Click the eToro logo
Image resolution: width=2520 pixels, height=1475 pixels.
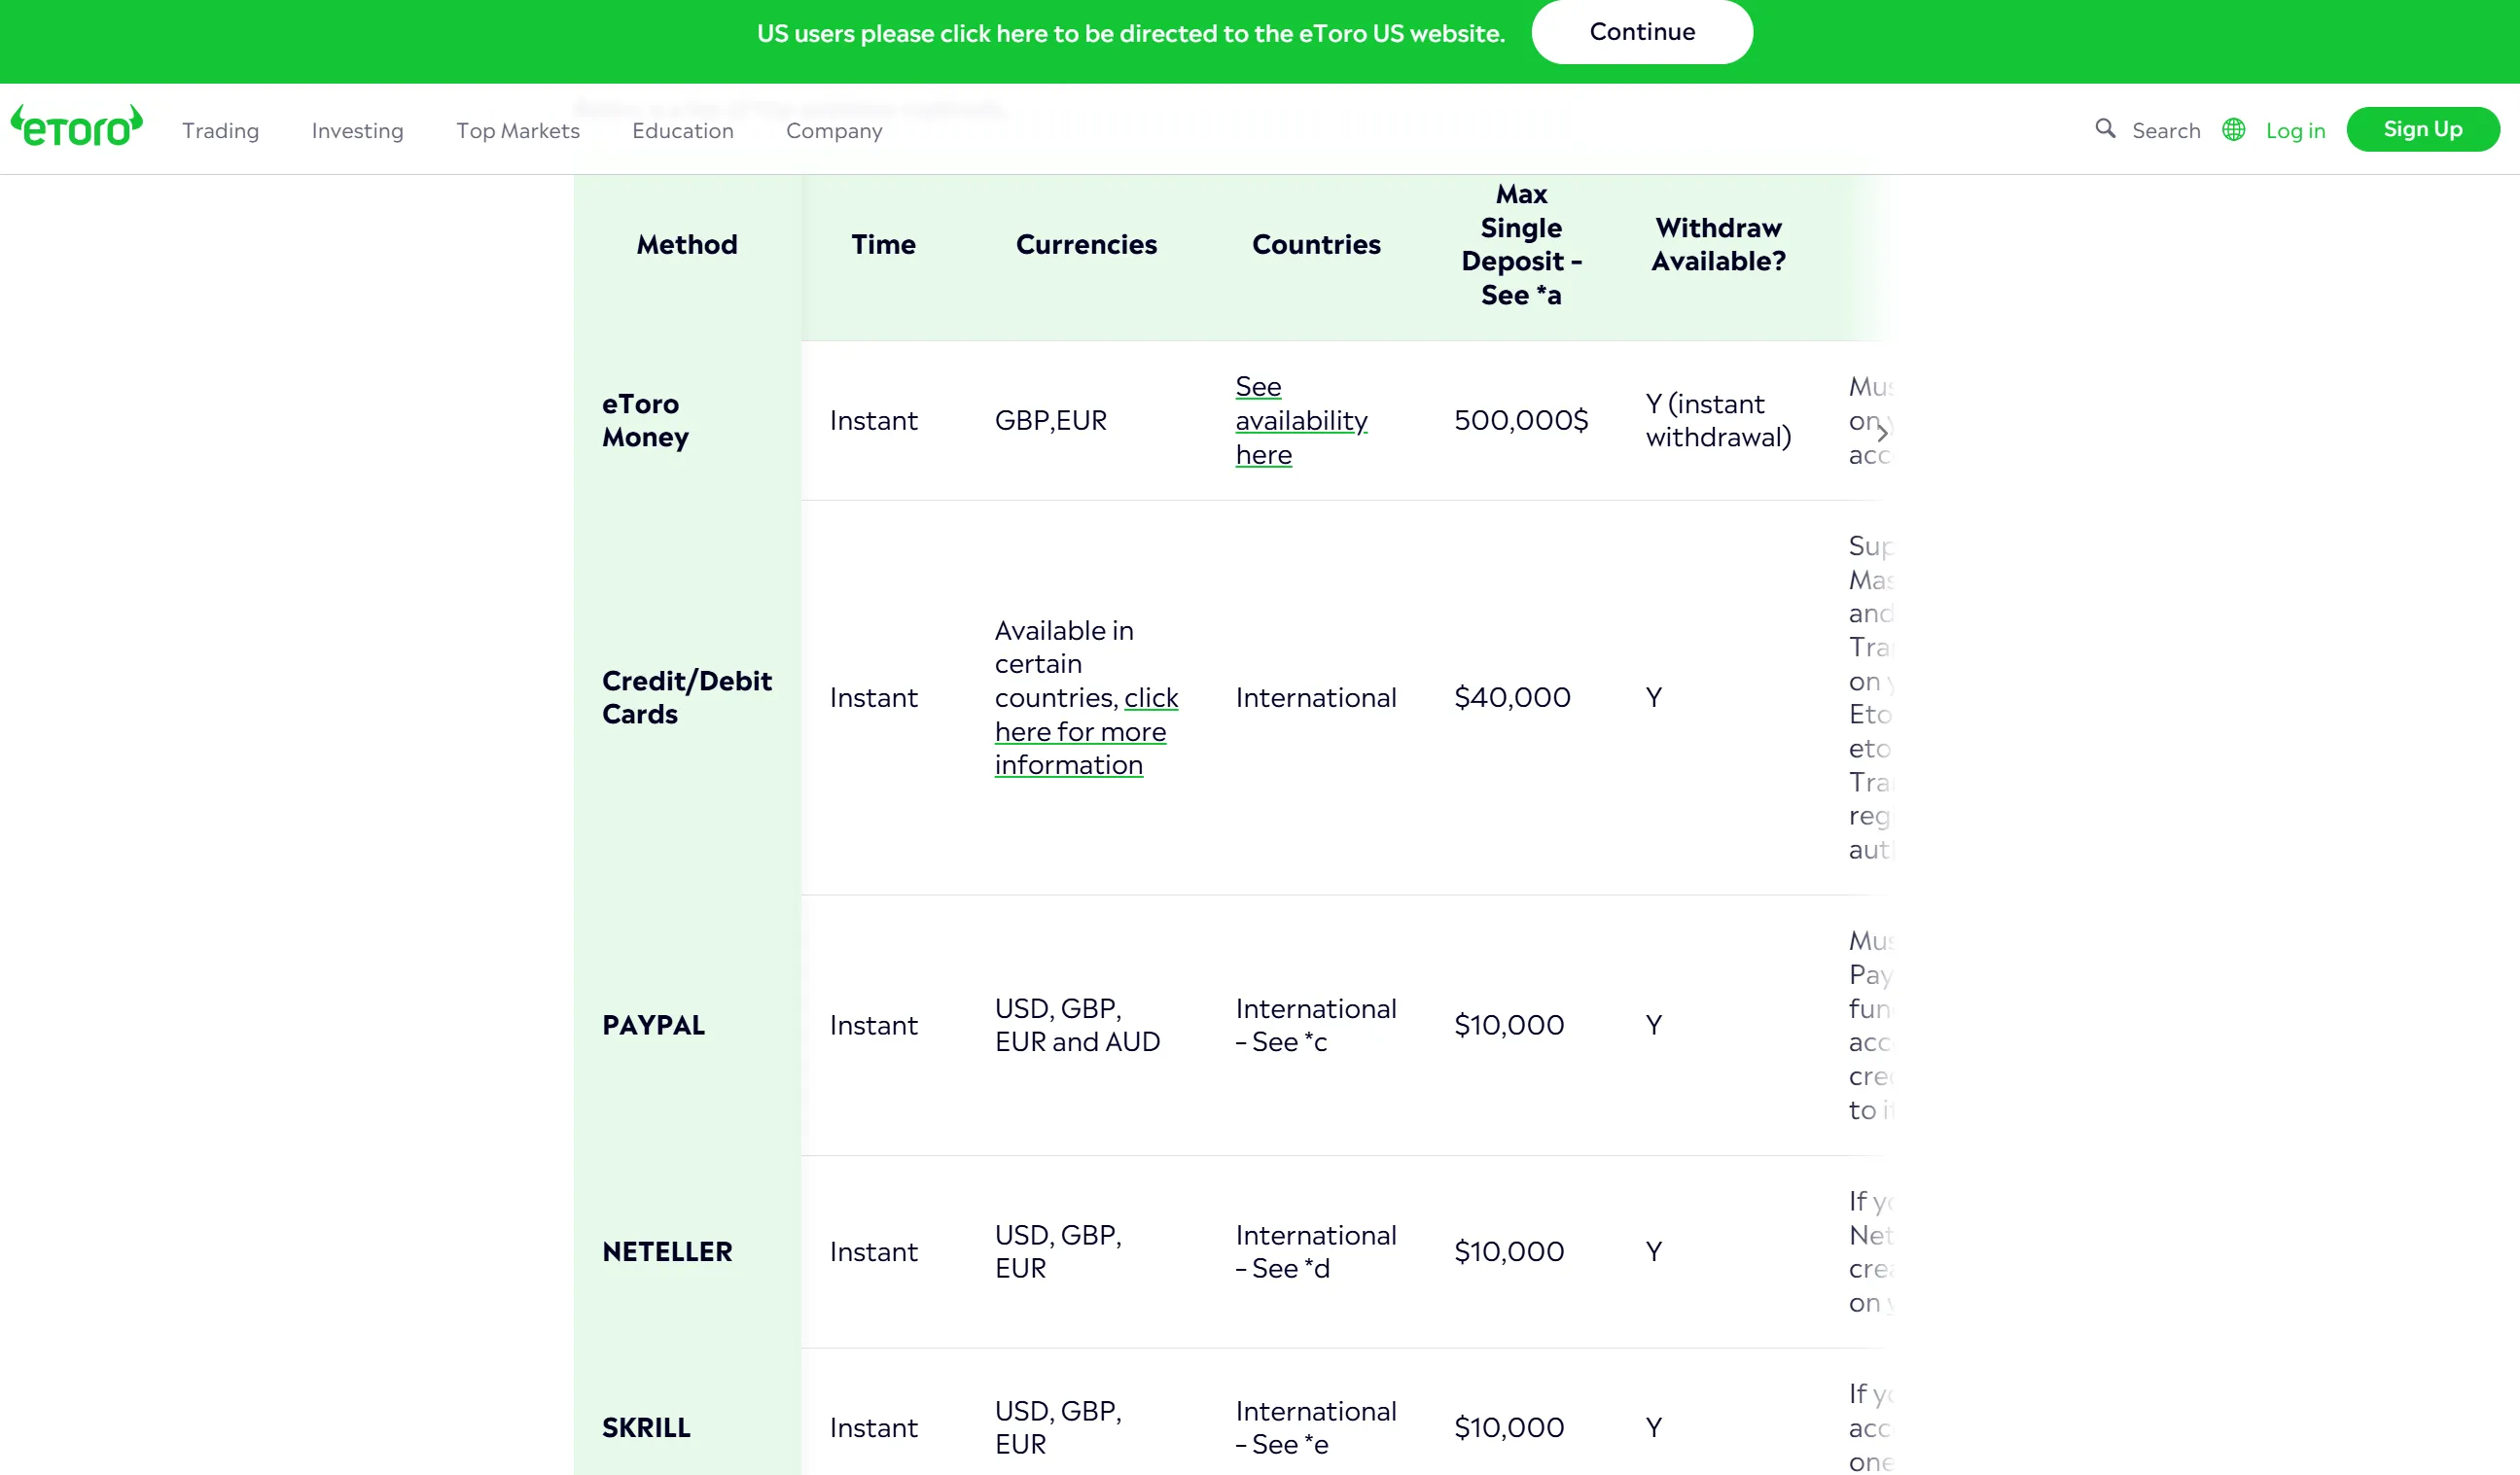(77, 127)
